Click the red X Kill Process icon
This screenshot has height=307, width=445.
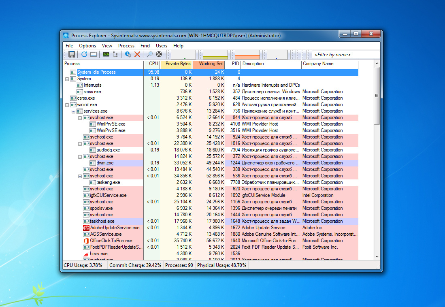[137, 54]
